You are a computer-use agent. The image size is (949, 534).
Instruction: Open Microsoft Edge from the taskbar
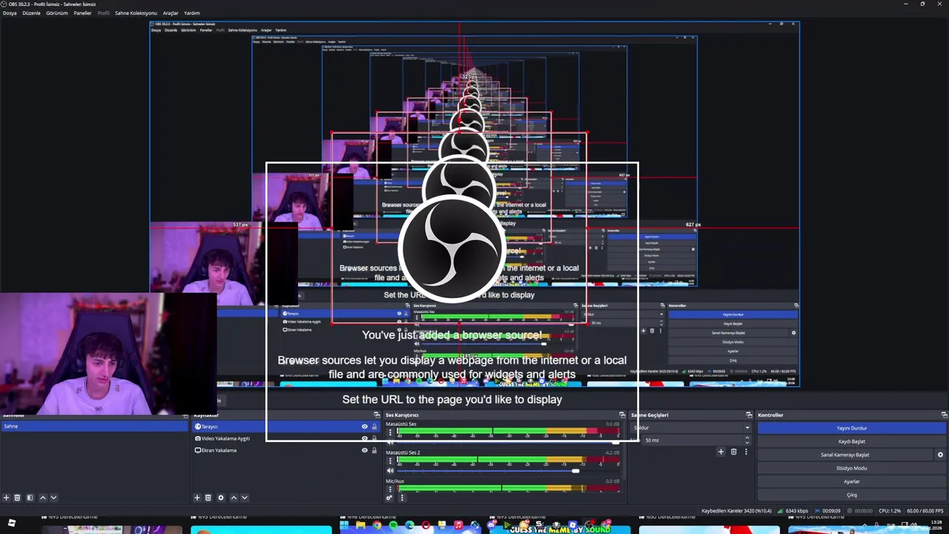409,526
